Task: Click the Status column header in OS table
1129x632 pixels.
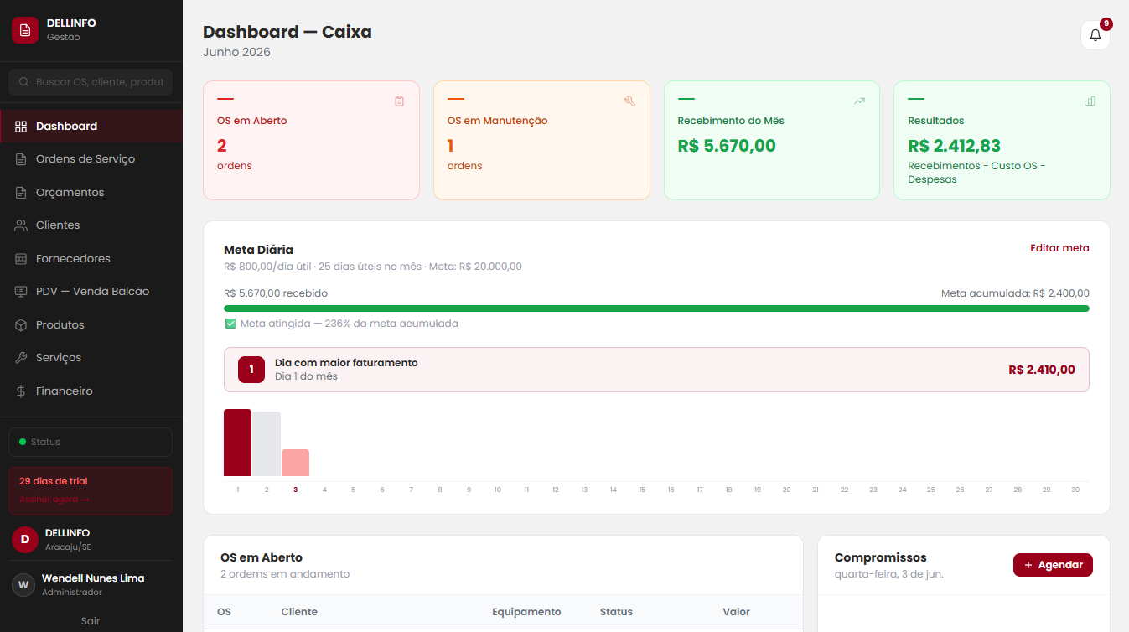Action: pos(616,612)
